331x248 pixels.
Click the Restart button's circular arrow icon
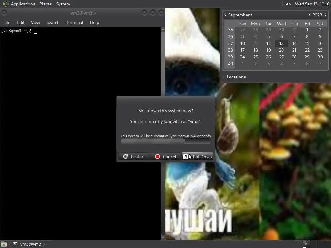point(125,157)
